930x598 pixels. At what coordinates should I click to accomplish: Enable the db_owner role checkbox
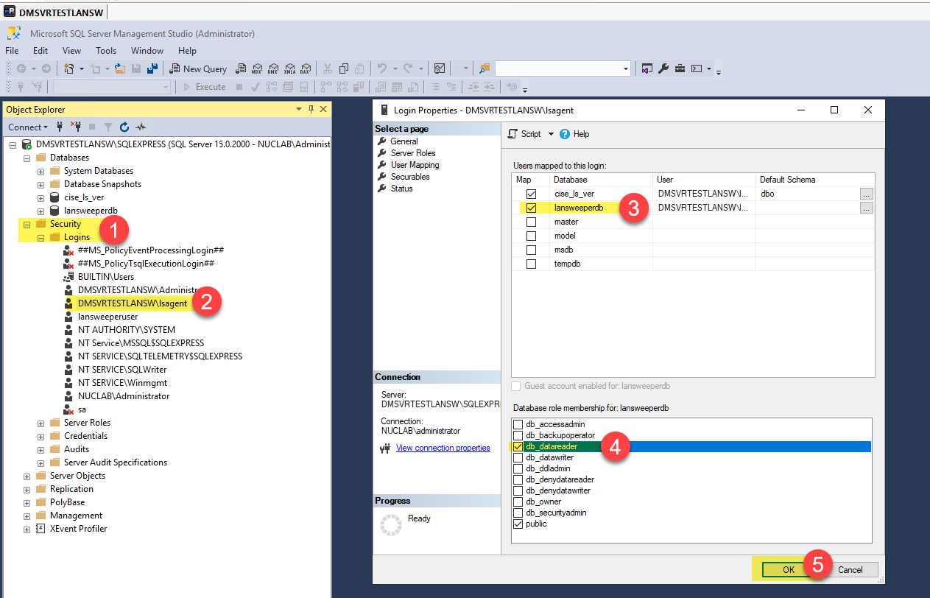click(x=518, y=502)
